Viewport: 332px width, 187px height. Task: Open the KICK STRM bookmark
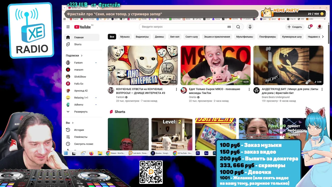click(175, 19)
